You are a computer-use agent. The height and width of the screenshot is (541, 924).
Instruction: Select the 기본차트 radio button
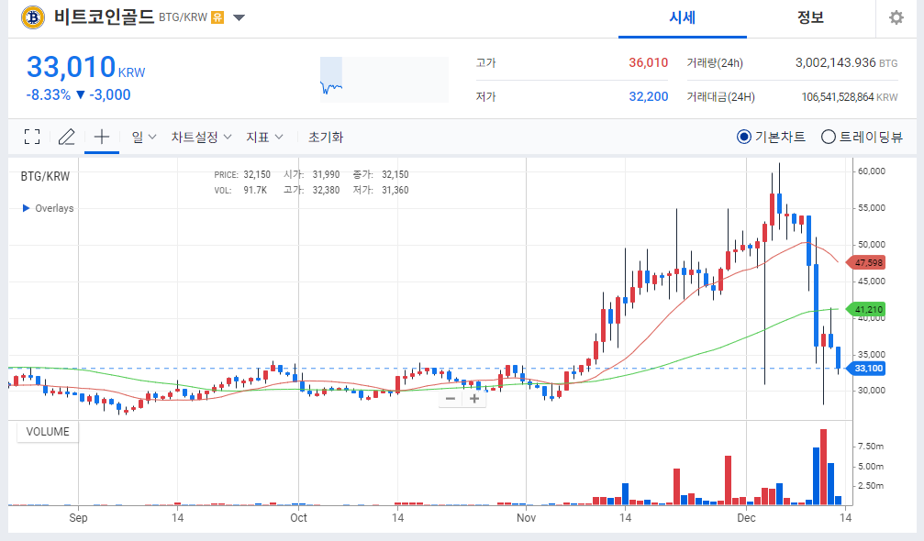[x=743, y=137]
